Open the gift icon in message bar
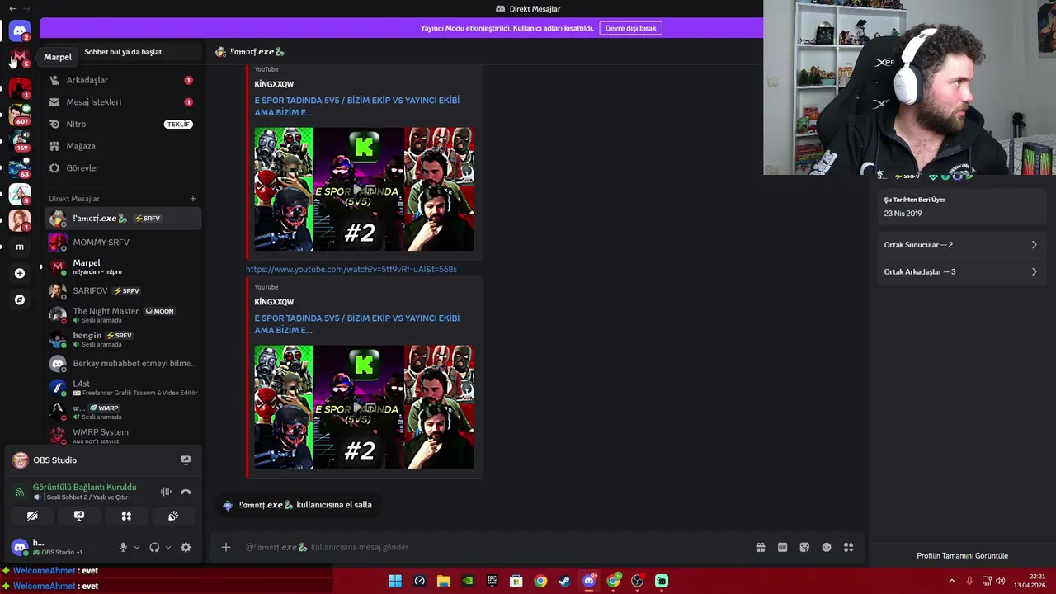1056x594 pixels. tap(761, 547)
